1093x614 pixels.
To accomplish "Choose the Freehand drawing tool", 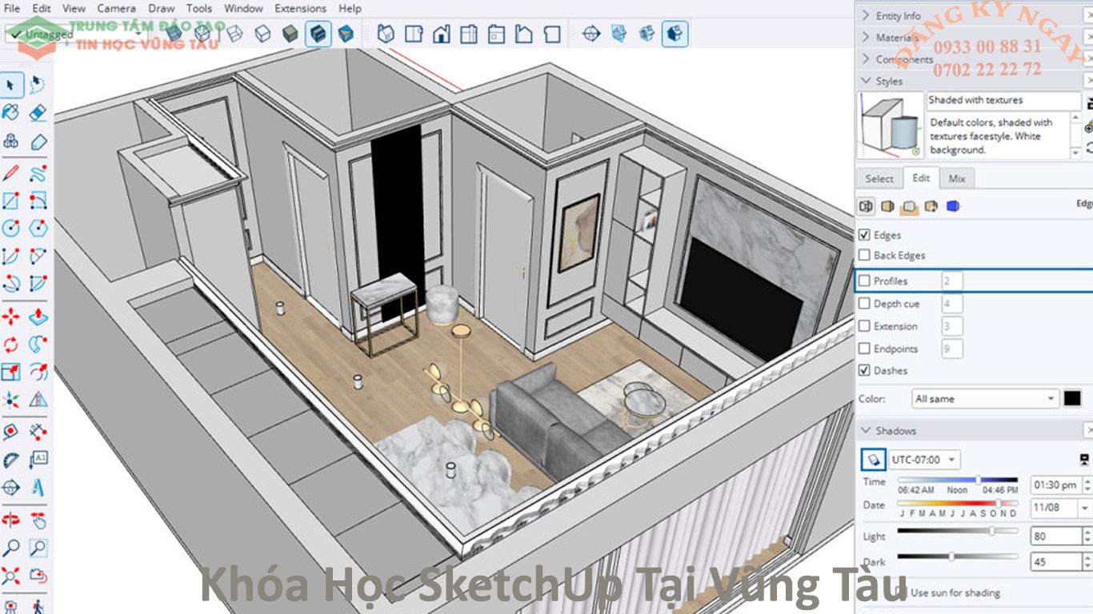I will [x=38, y=172].
